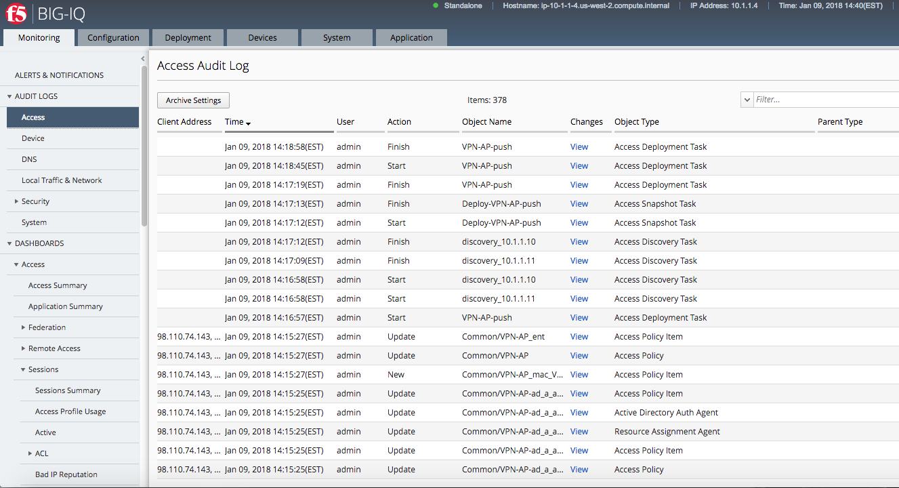Viewport: 899px width, 488px height.
Task: Click into the Filter input field
Action: tap(826, 100)
